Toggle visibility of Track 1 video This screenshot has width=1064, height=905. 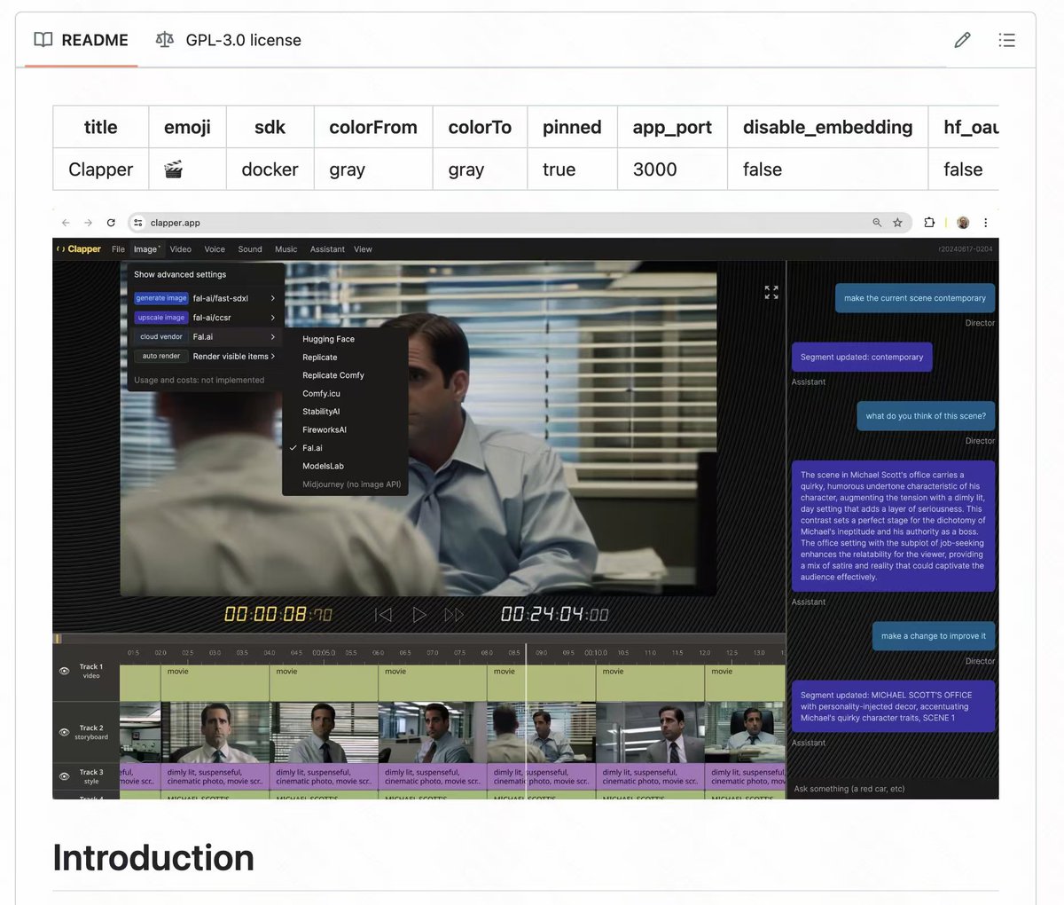[64, 672]
